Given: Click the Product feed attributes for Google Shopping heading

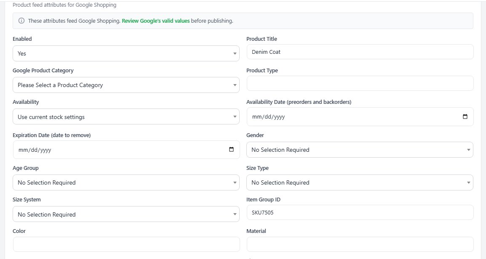Looking at the screenshot, I should point(64,5).
